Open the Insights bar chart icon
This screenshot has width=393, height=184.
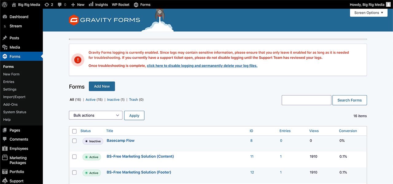click(91, 4)
